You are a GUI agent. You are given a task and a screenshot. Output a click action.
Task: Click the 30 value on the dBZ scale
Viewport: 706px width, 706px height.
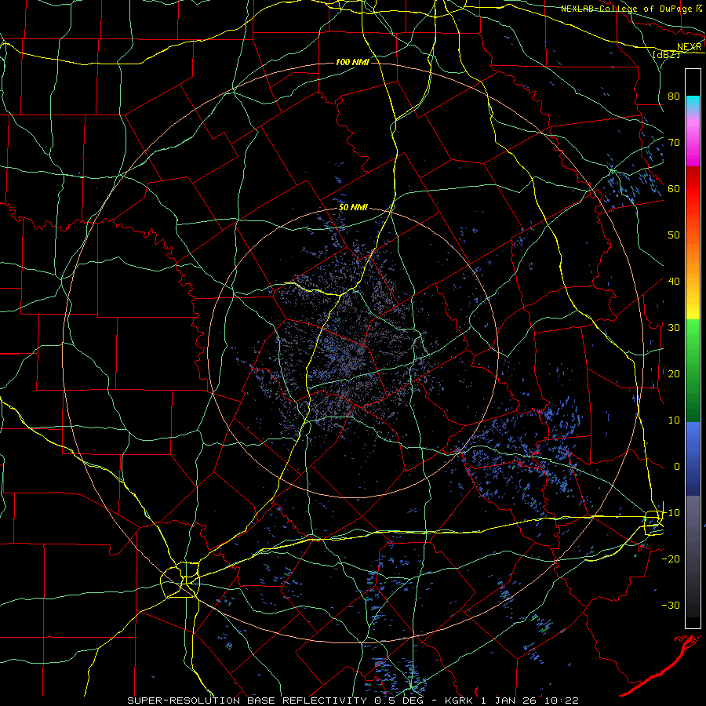[x=674, y=328]
